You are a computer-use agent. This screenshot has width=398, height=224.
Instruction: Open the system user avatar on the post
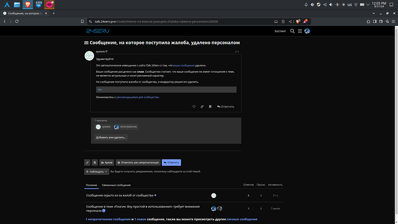(89, 55)
